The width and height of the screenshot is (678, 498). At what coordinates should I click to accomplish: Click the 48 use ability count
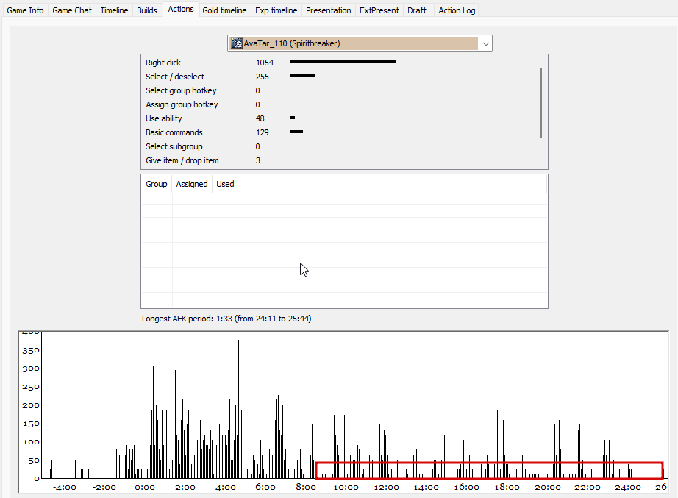tap(260, 118)
